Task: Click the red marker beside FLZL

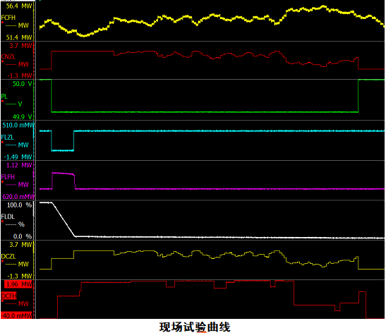Action: click(x=2, y=142)
